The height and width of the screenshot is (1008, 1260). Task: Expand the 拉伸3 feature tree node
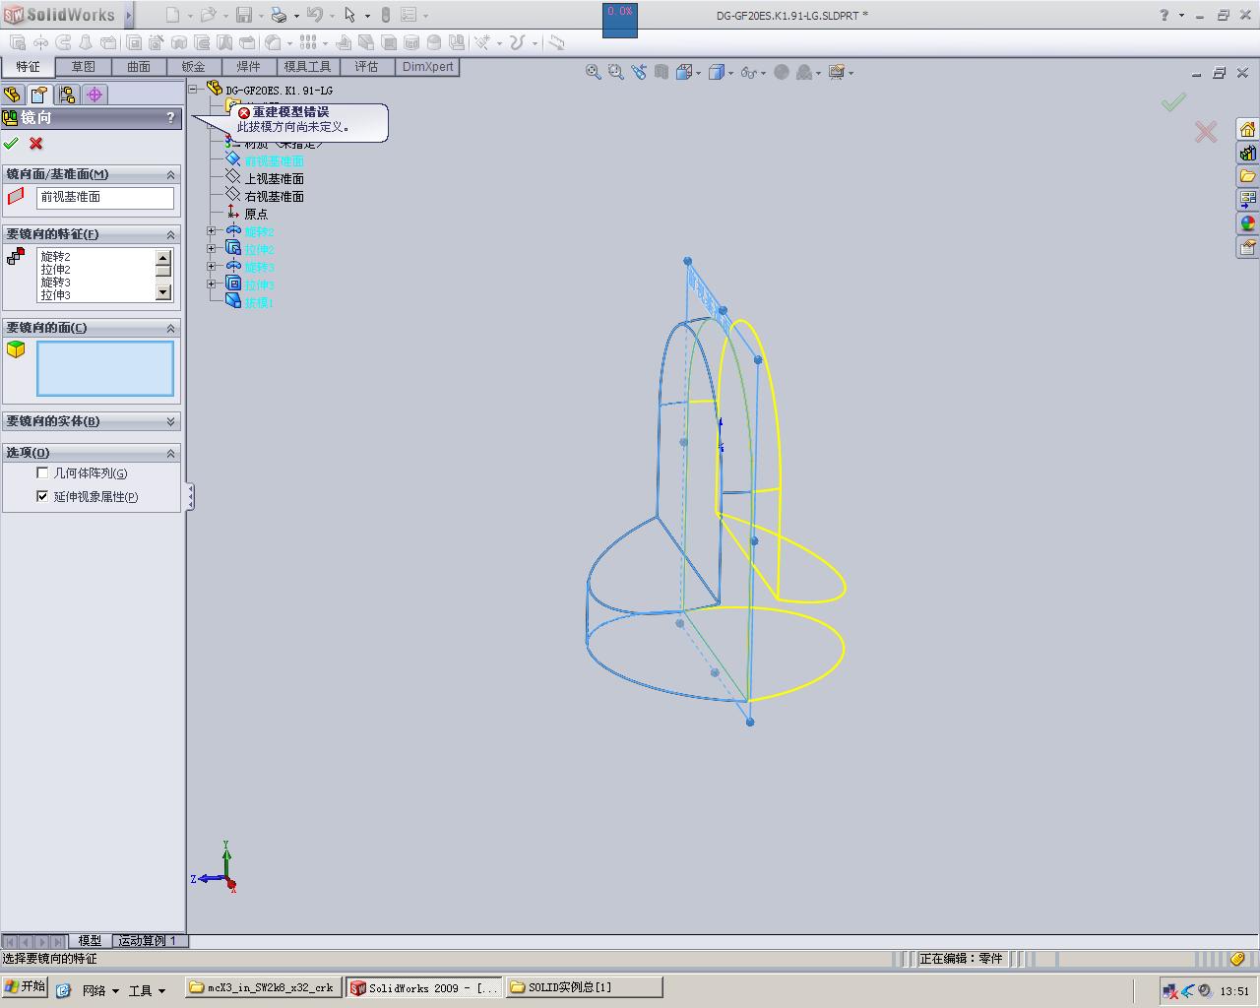click(x=212, y=284)
